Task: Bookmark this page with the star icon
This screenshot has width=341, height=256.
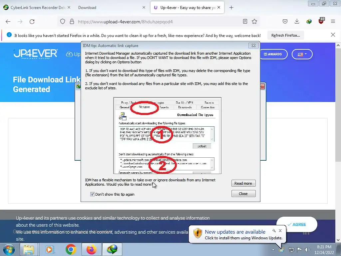Action: click(254, 21)
